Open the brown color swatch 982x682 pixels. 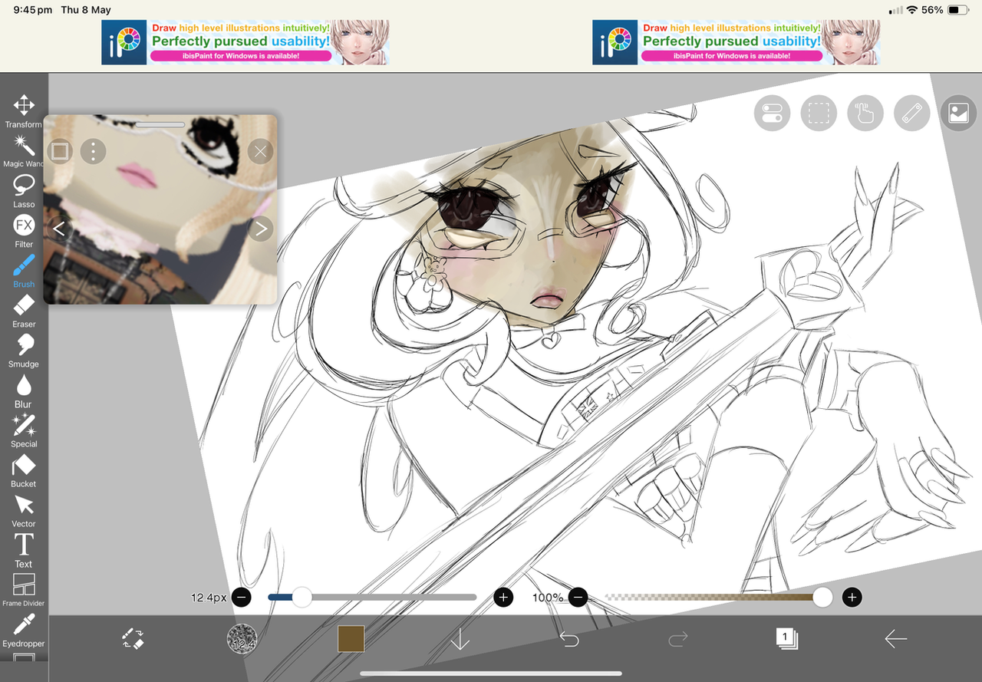click(x=351, y=638)
